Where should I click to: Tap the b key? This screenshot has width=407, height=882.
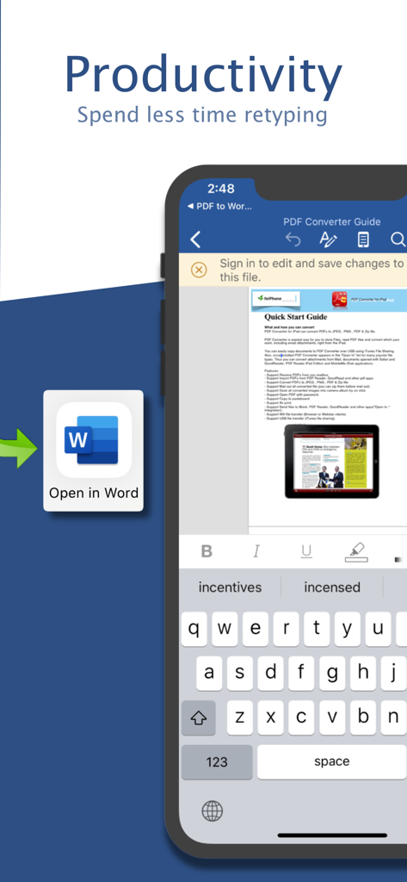tap(362, 717)
